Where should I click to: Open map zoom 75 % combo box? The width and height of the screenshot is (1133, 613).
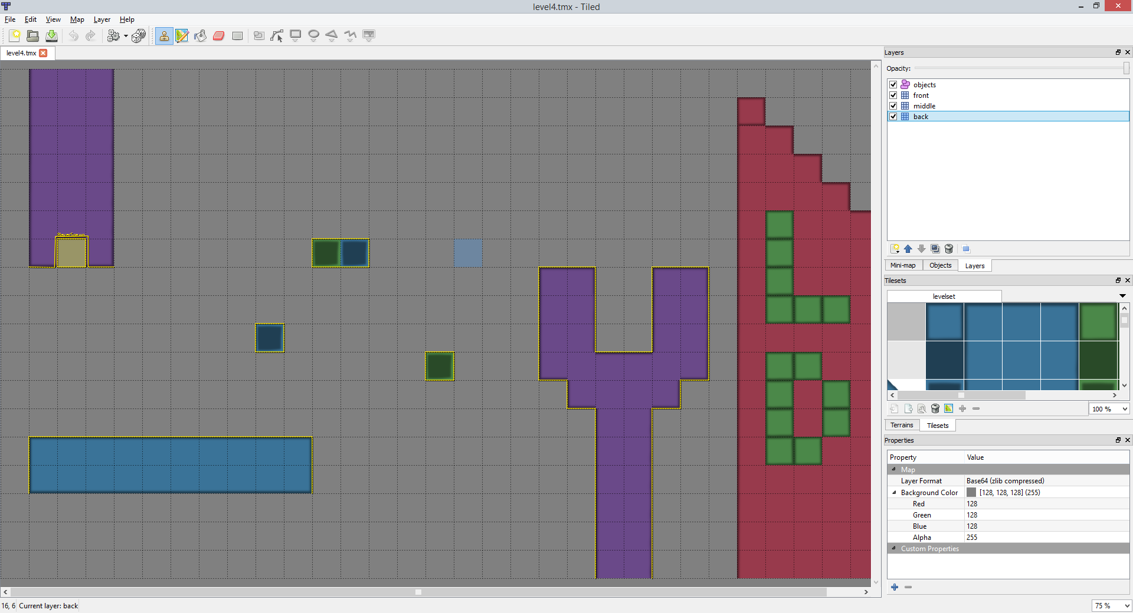(x=1112, y=606)
